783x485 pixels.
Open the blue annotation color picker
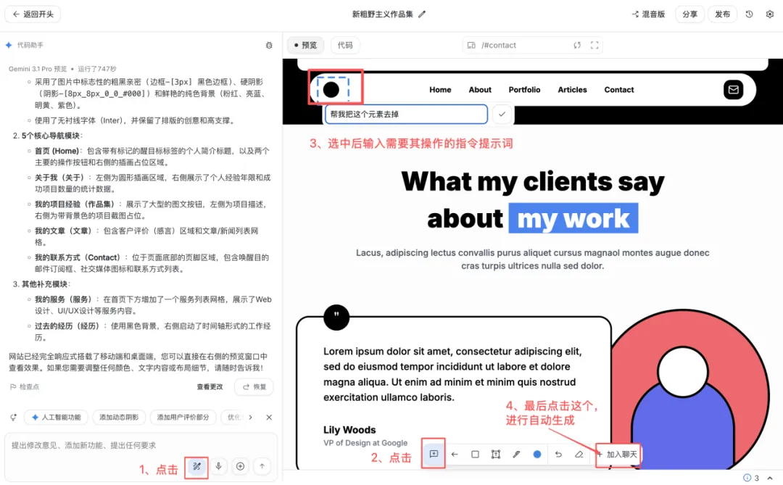(536, 455)
